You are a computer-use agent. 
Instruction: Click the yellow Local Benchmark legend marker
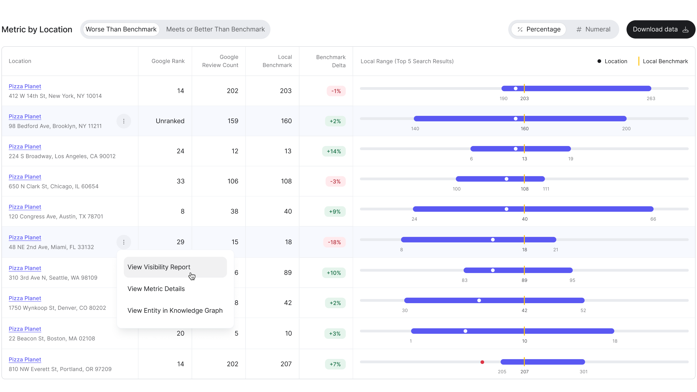coord(639,61)
